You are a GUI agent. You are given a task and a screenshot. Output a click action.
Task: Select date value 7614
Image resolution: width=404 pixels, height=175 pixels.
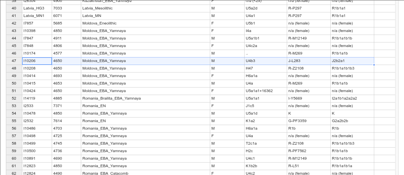(x=66, y=121)
